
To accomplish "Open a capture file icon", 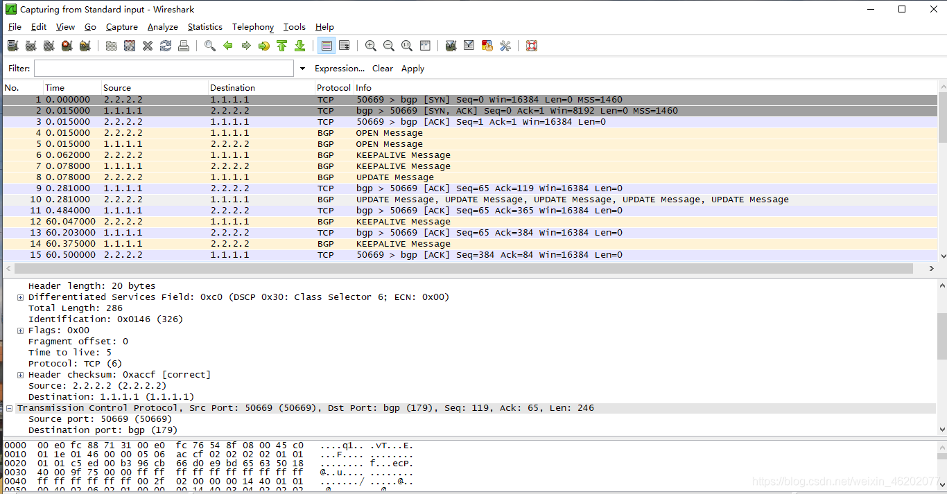I will point(112,46).
